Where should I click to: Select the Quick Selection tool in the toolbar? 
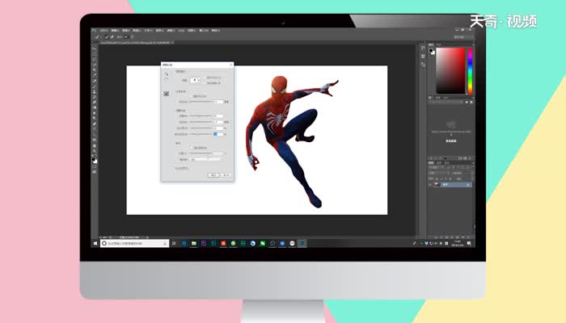tap(95, 65)
